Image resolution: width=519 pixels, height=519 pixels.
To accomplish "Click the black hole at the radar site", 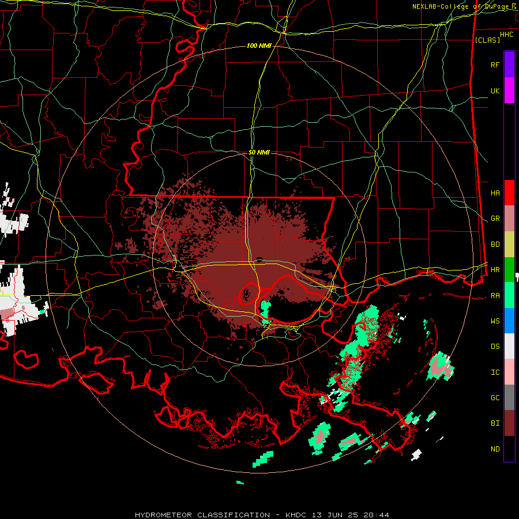I will pyautogui.click(x=259, y=259).
